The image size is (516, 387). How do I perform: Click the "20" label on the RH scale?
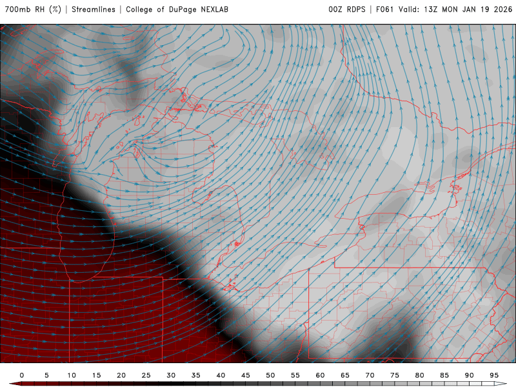[x=121, y=375]
